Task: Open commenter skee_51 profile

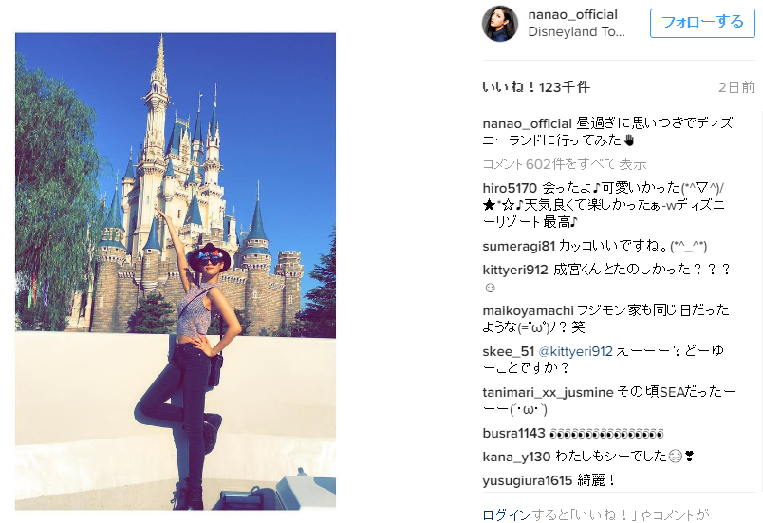Action: coord(508,351)
